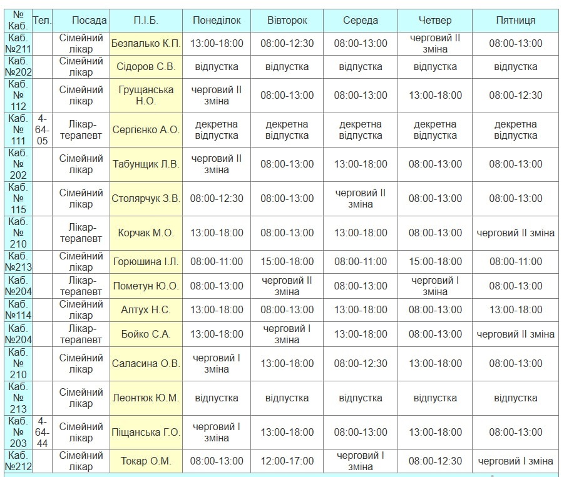Select the name cell "Сідоров С.В."
This screenshot has height=477, width=564.
[x=146, y=67]
